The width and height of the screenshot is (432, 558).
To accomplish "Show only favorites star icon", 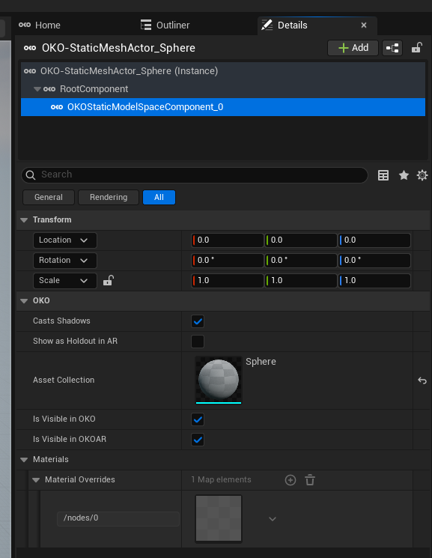I will (x=404, y=175).
